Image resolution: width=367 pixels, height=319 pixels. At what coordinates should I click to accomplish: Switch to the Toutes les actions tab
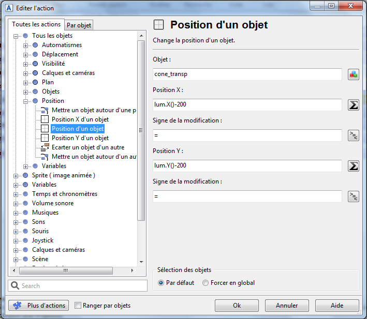click(x=36, y=24)
